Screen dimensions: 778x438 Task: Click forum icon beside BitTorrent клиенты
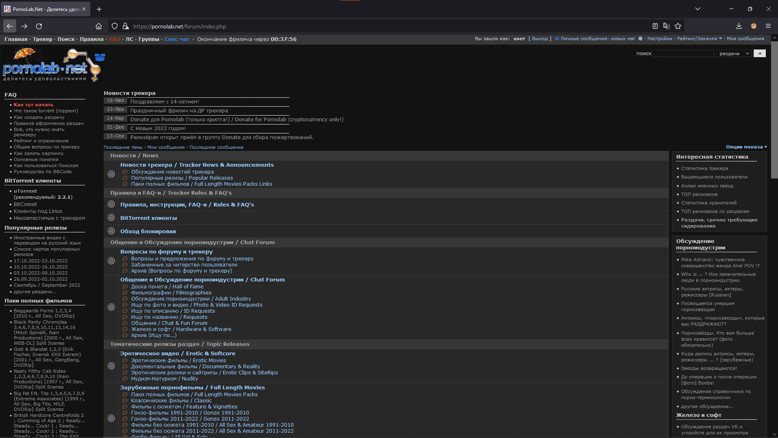coord(111,218)
